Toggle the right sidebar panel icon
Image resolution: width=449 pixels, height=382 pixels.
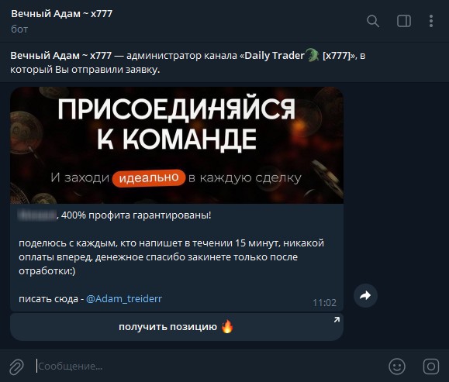point(404,21)
